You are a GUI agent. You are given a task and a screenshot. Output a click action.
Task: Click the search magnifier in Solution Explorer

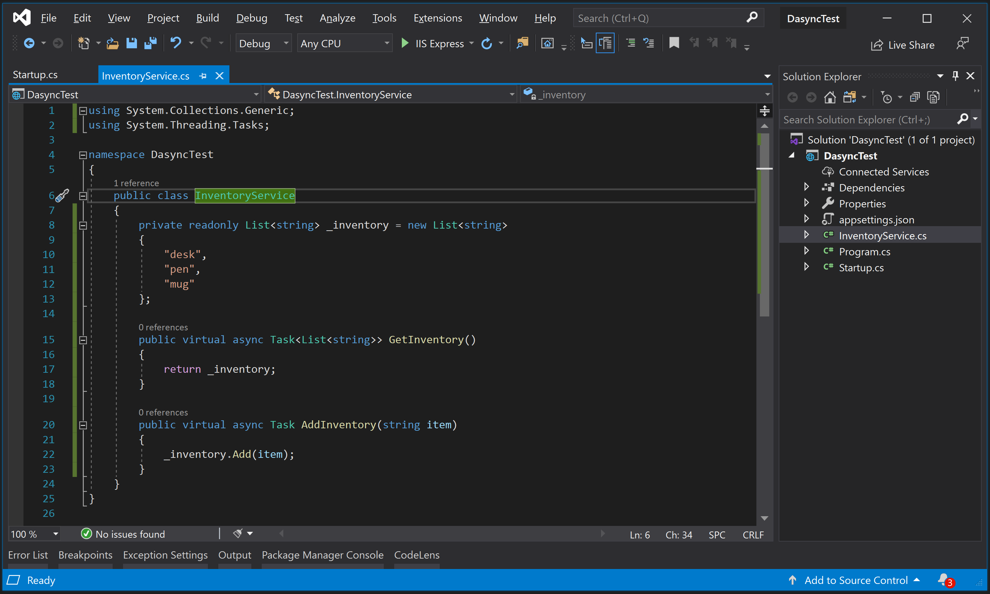963,119
